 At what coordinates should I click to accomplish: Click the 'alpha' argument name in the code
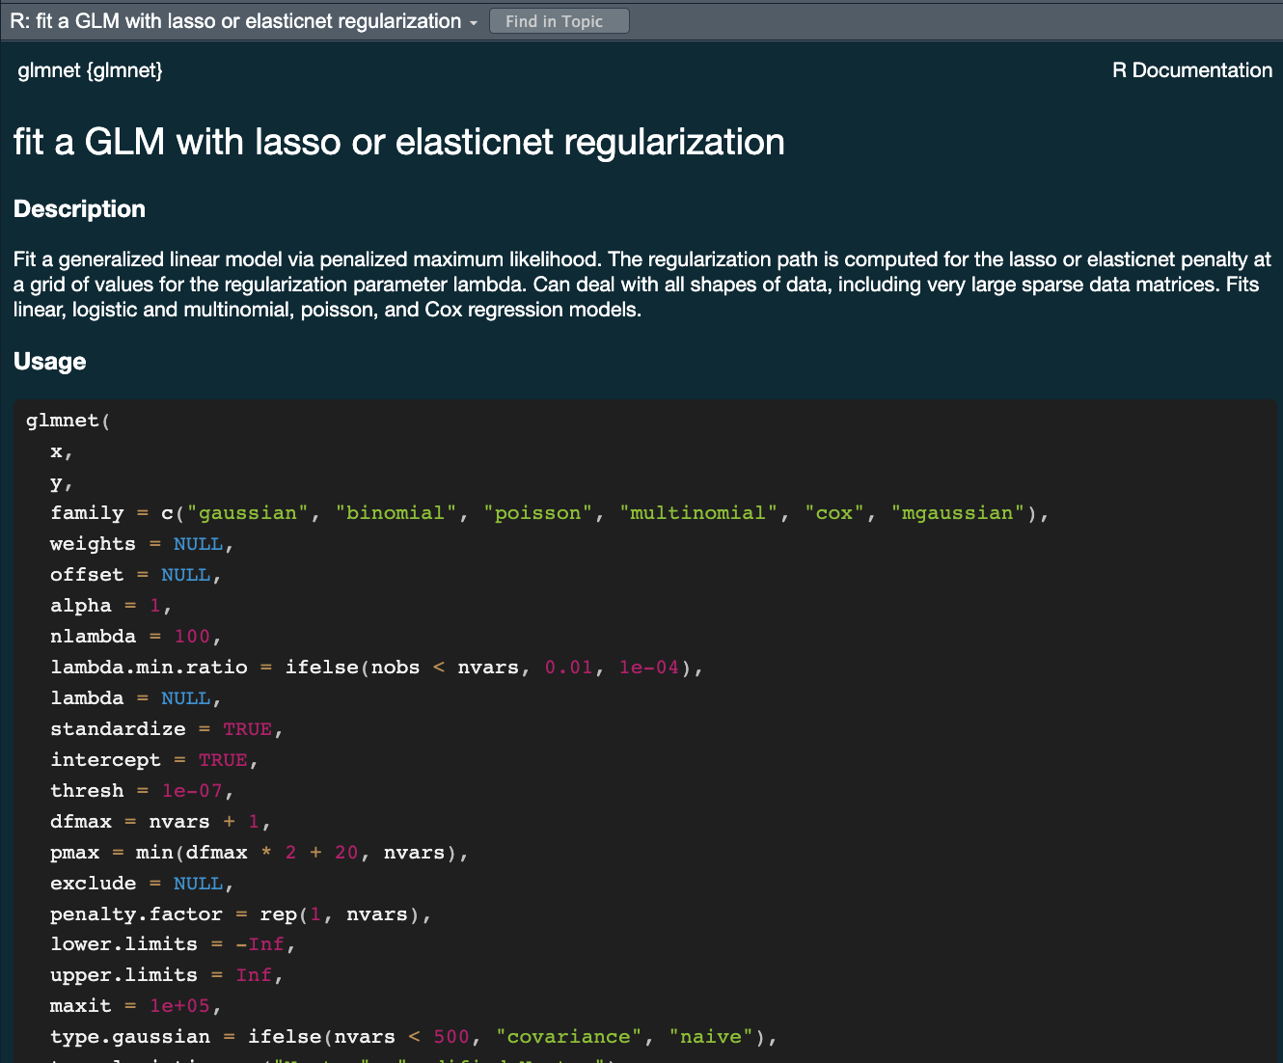pos(80,606)
